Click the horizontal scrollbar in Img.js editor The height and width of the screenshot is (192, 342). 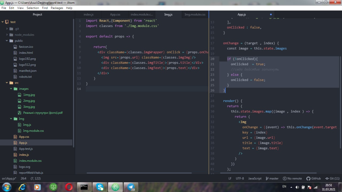coord(139,173)
